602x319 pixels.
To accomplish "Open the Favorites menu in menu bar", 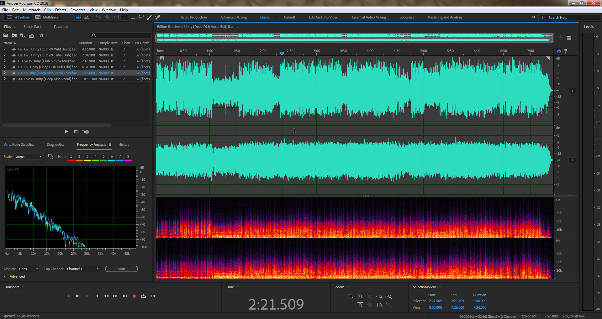I will coord(78,10).
